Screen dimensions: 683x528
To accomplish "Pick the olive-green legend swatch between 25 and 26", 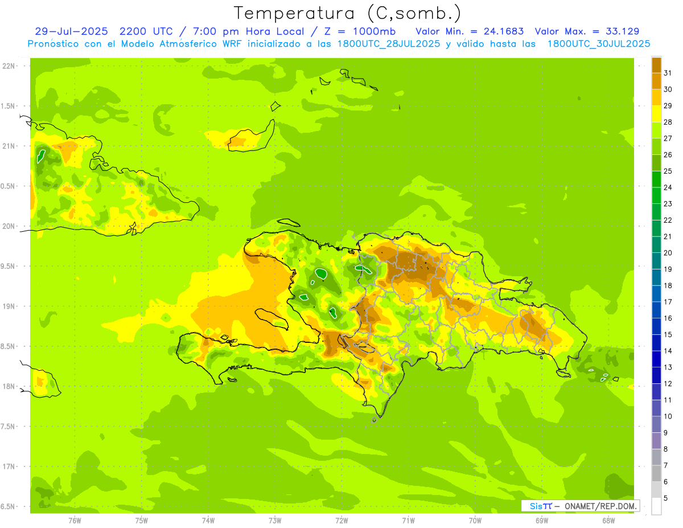I will point(656,163).
